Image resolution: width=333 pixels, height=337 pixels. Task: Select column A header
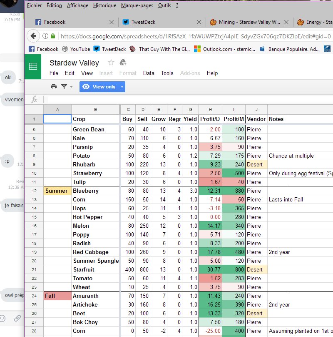(x=57, y=109)
